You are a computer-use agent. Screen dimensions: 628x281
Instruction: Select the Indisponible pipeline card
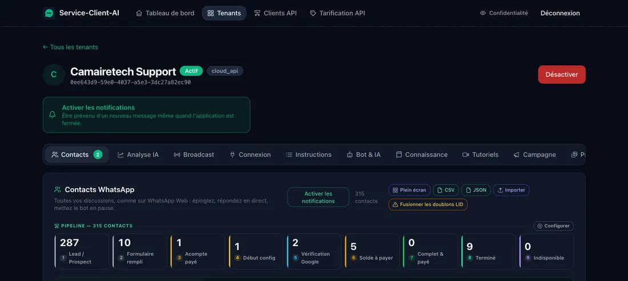click(x=547, y=251)
